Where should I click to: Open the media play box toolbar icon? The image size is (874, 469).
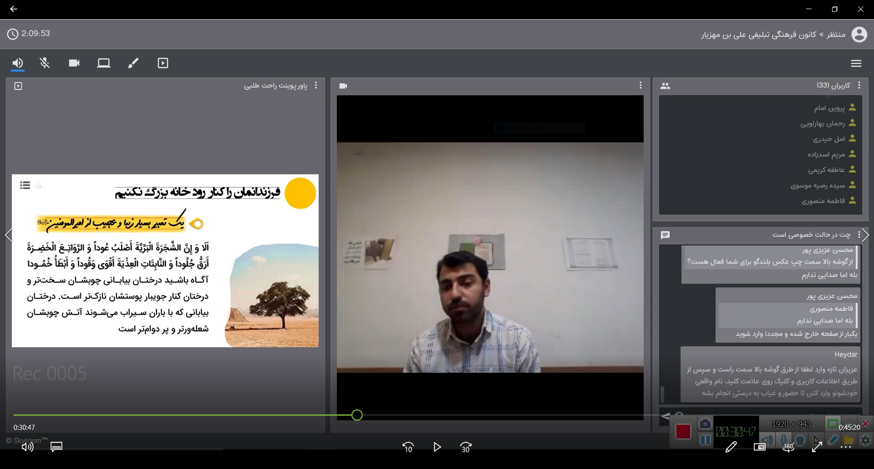[x=163, y=63]
